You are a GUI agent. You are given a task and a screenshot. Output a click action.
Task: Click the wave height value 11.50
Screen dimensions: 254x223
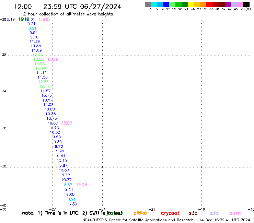(x=43, y=78)
